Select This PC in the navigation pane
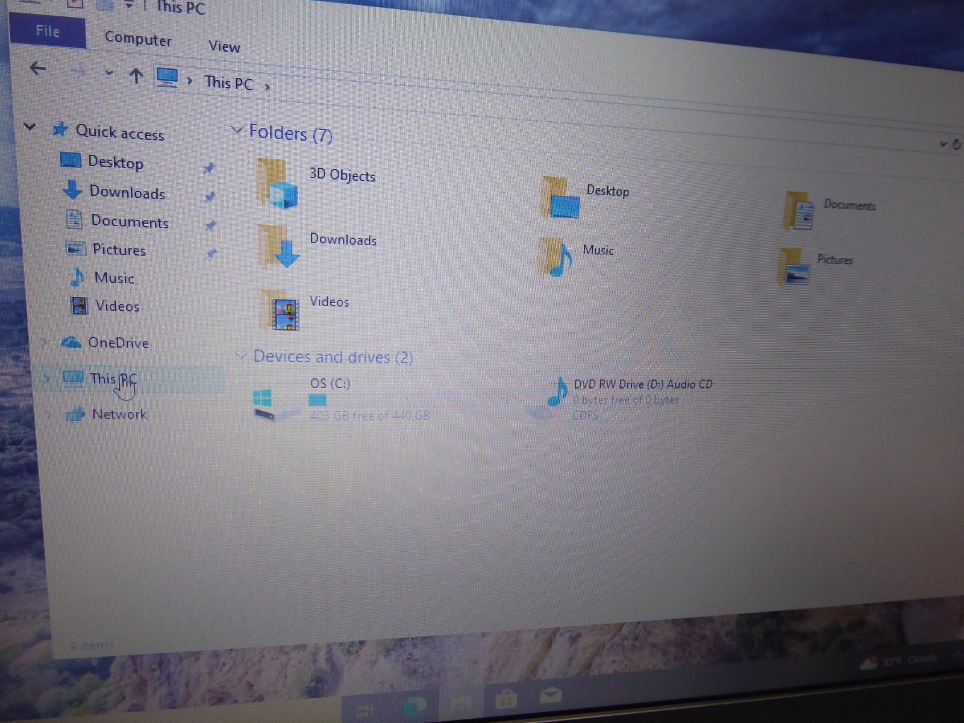 (x=113, y=379)
